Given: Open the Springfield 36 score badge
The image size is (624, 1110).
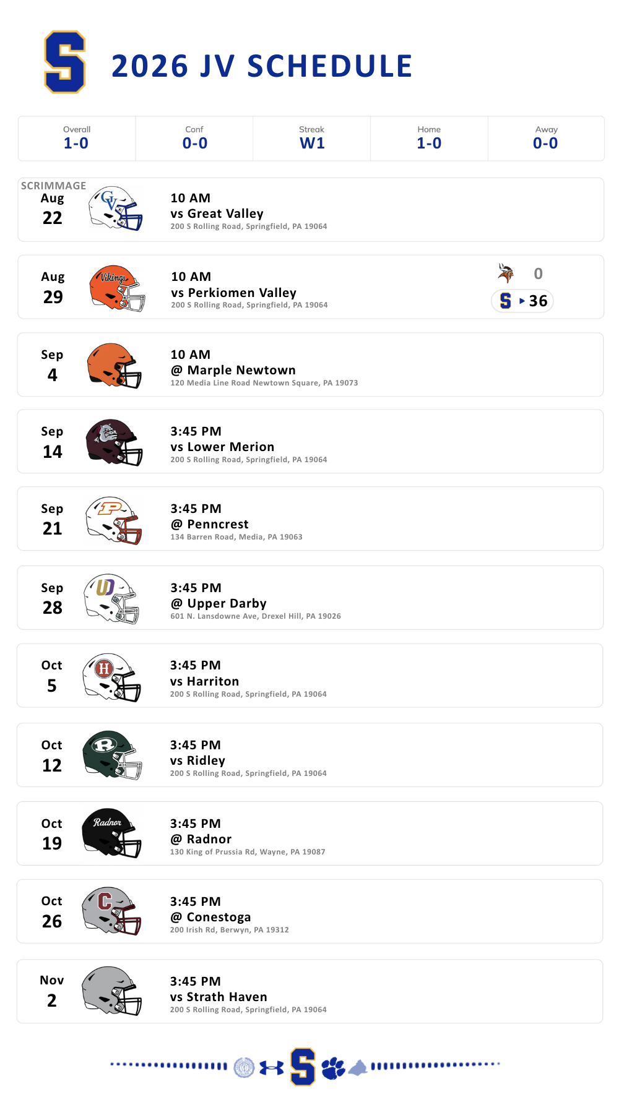Looking at the screenshot, I should coord(522,301).
